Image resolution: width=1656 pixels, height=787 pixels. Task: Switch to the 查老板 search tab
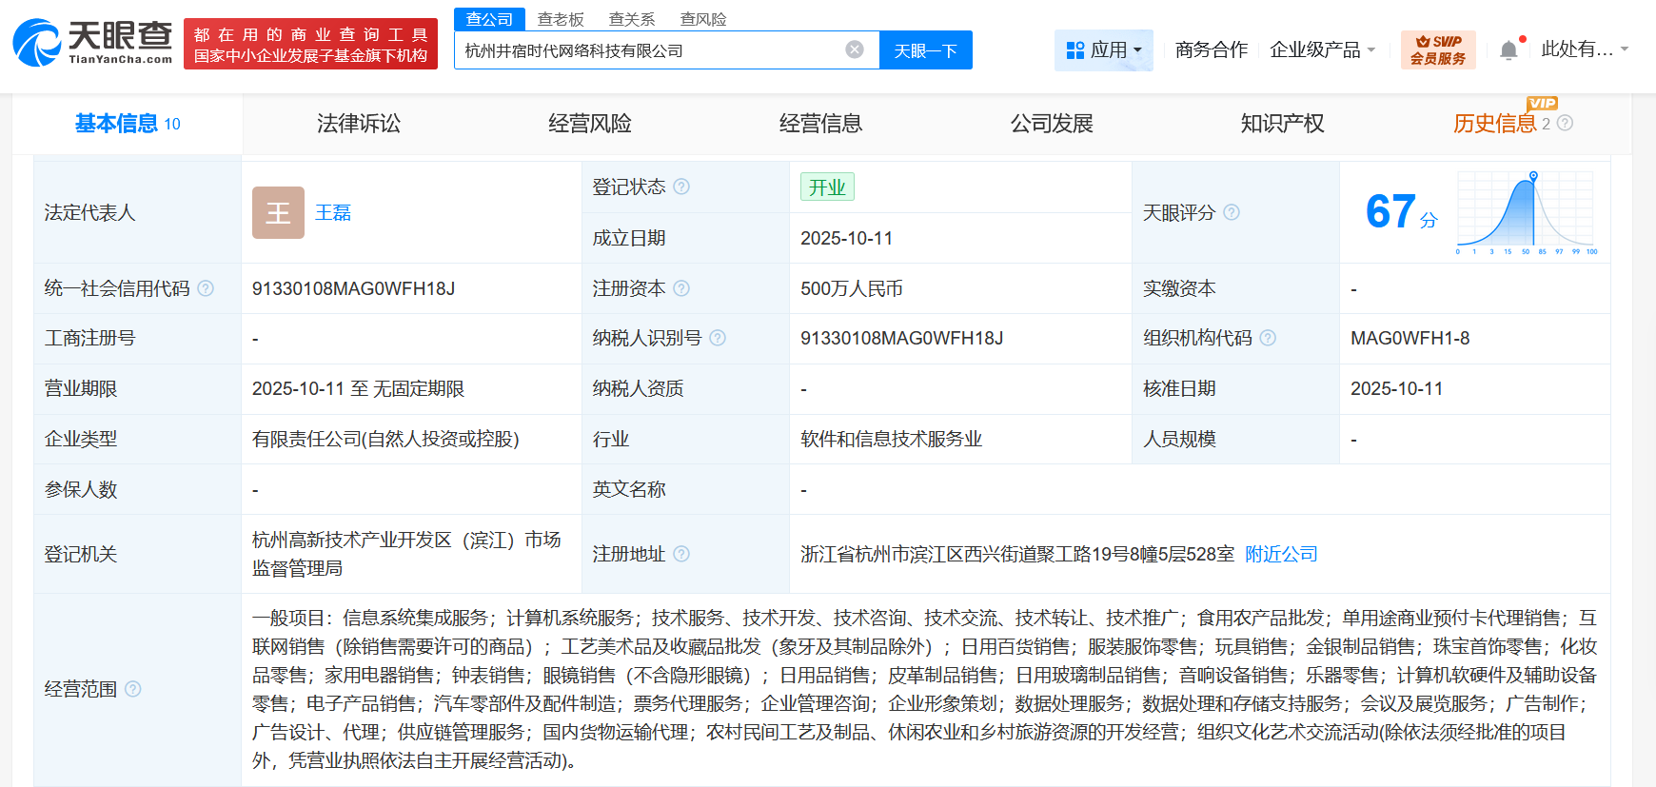tap(561, 19)
